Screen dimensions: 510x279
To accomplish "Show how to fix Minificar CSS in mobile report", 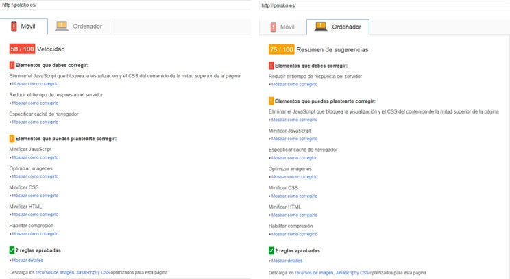I will [34, 196].
